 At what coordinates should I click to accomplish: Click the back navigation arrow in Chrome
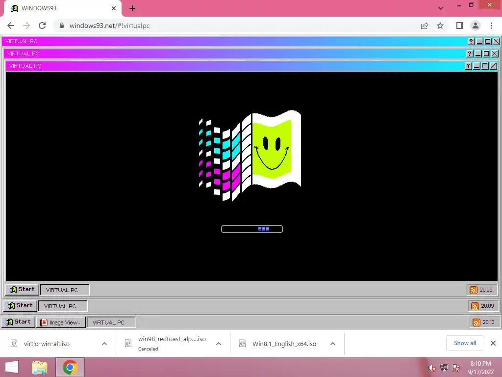coord(11,26)
